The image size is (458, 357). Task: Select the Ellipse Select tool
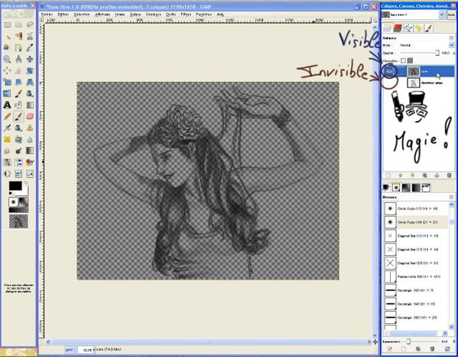coord(18,25)
